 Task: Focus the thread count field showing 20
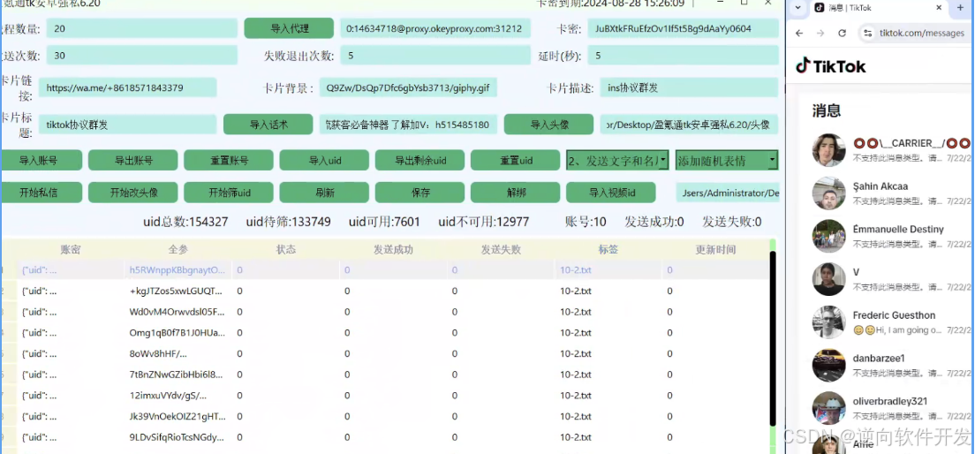(x=142, y=28)
